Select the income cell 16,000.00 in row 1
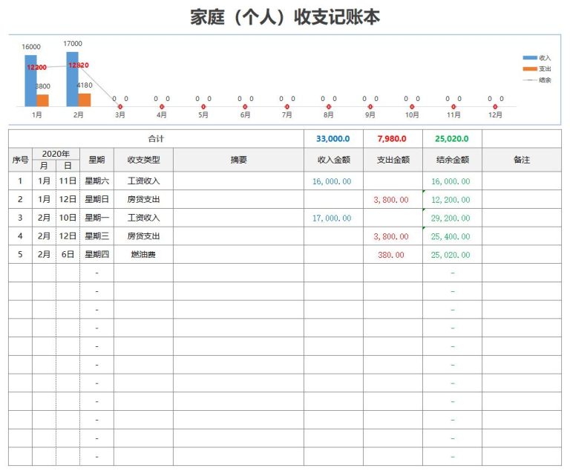Image resolution: width=570 pixels, height=474 pixels. point(333,181)
